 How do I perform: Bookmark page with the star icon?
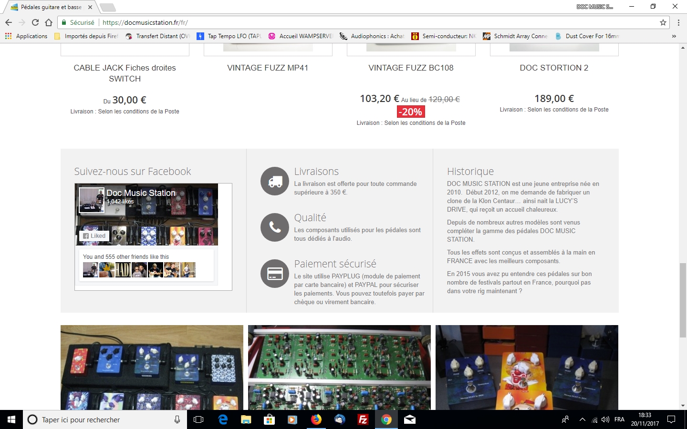(663, 22)
